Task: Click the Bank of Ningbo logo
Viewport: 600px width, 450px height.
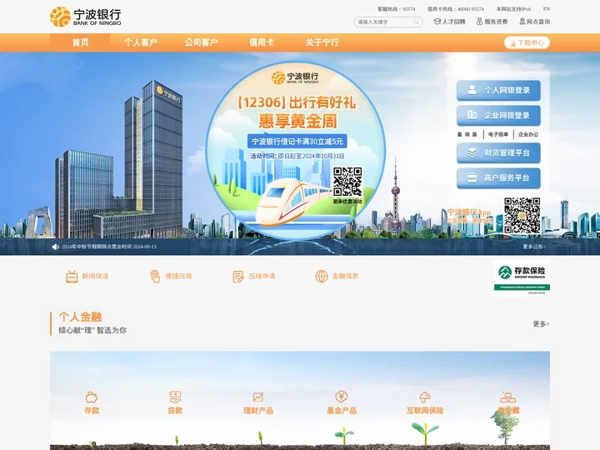Action: (85, 17)
